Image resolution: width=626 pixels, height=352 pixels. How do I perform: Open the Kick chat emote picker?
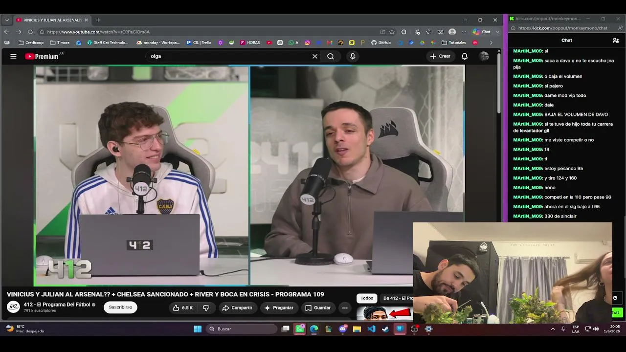pos(615,298)
